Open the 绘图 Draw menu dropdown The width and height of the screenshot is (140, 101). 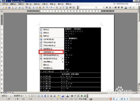click(5, 96)
